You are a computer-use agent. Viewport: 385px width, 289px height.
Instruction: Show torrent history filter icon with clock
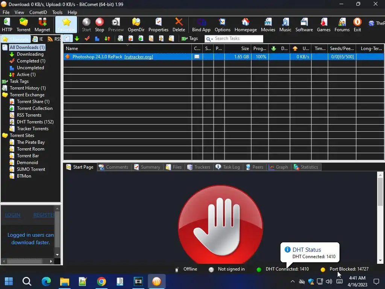pyautogui.click(x=120, y=39)
